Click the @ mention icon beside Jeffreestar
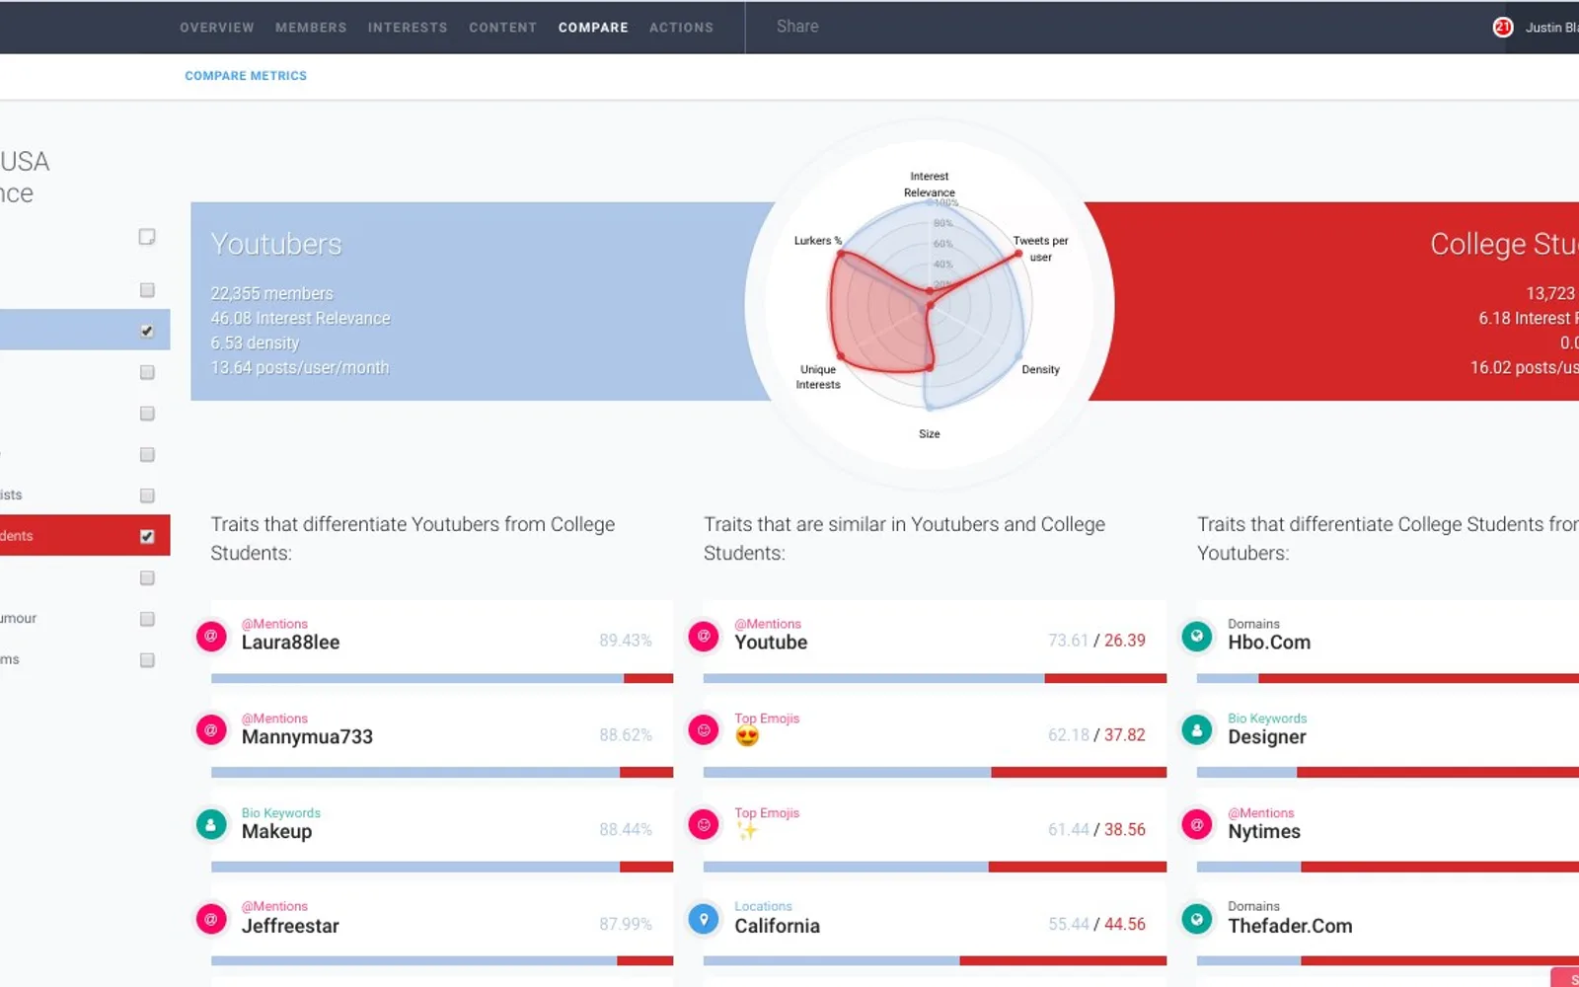 pyautogui.click(x=211, y=920)
